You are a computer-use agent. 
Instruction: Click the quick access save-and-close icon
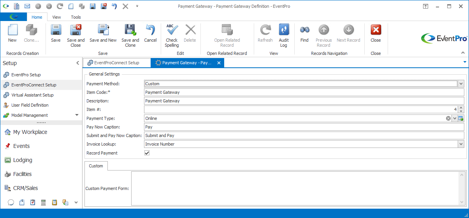click(104, 6)
